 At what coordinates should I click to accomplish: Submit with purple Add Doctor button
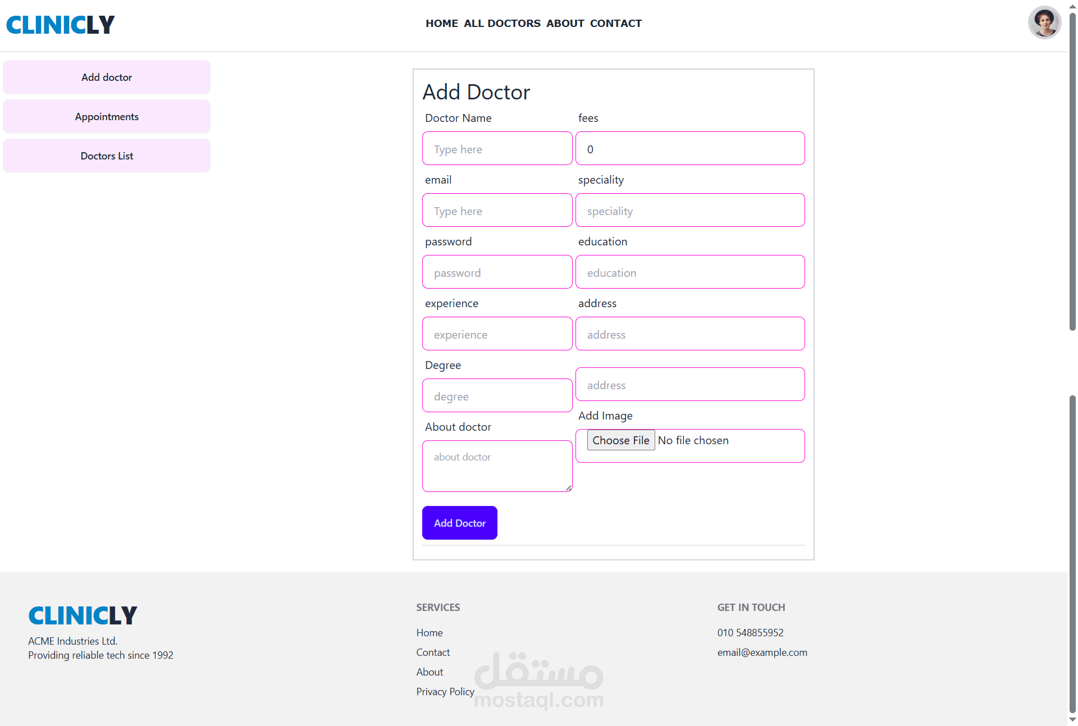(459, 523)
